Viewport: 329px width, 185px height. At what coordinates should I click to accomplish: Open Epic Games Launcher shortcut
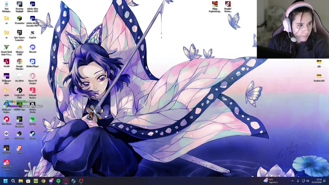pyautogui.click(x=19, y=35)
